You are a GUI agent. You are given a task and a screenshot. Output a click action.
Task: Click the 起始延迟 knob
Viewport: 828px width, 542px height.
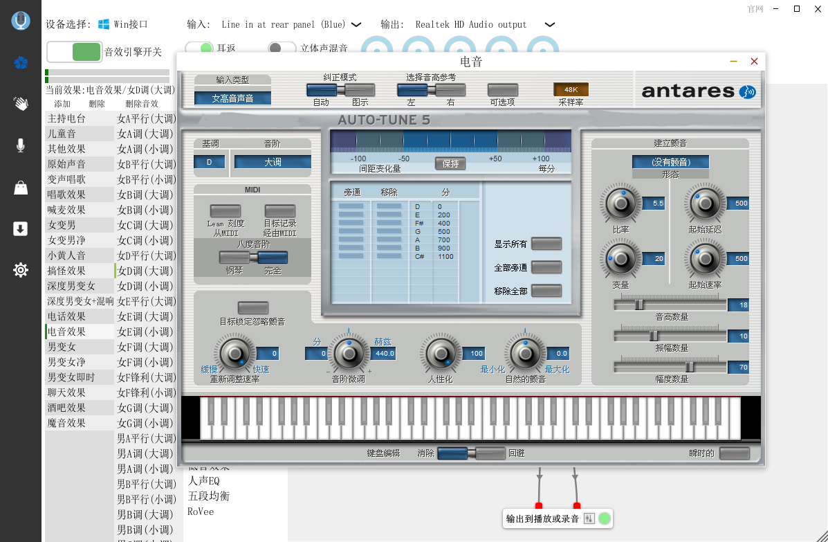(x=705, y=203)
